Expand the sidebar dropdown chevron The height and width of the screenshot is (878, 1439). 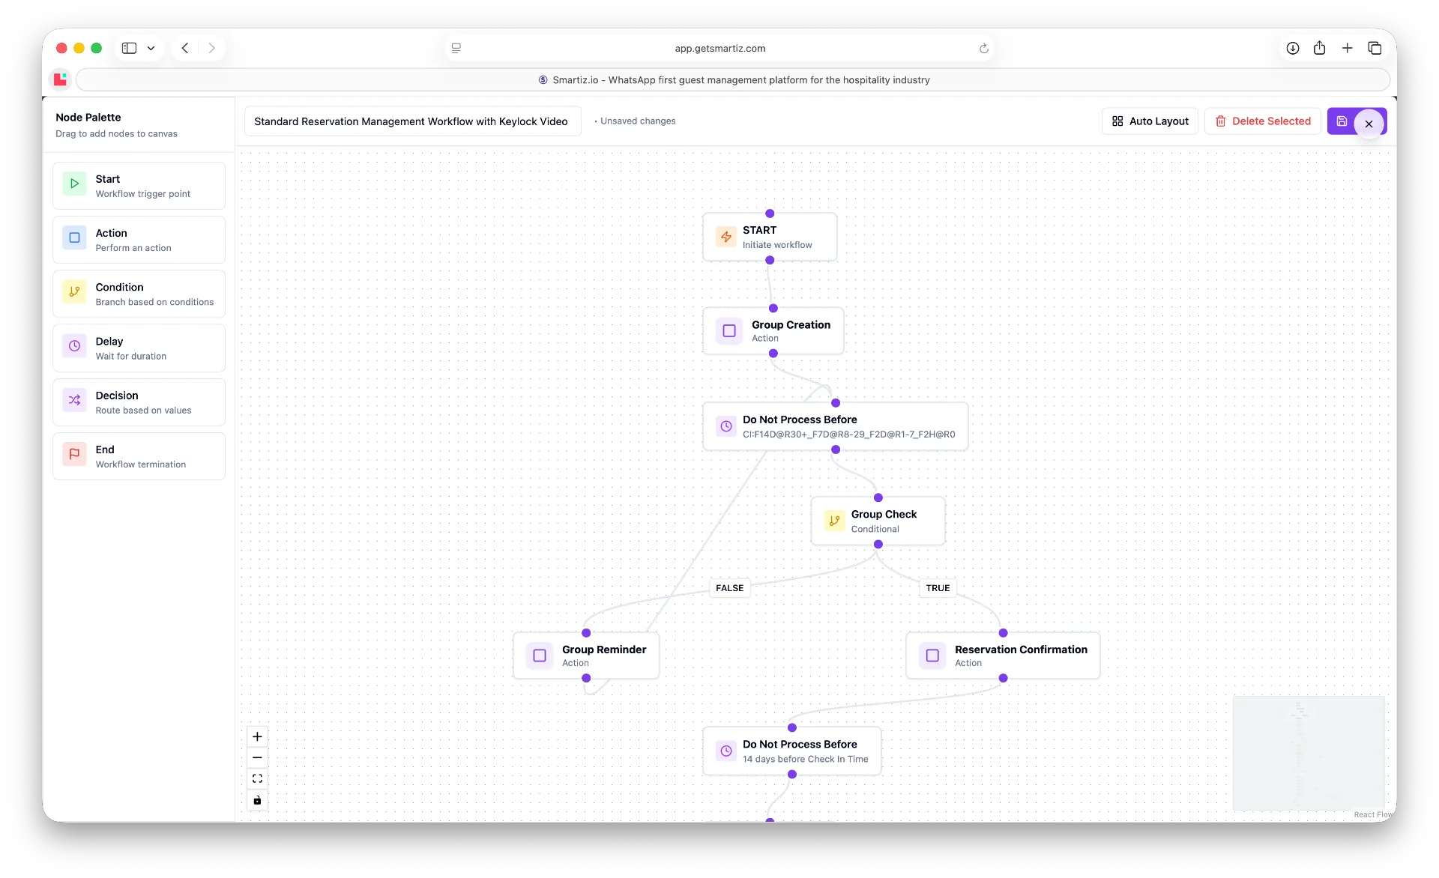pos(151,48)
